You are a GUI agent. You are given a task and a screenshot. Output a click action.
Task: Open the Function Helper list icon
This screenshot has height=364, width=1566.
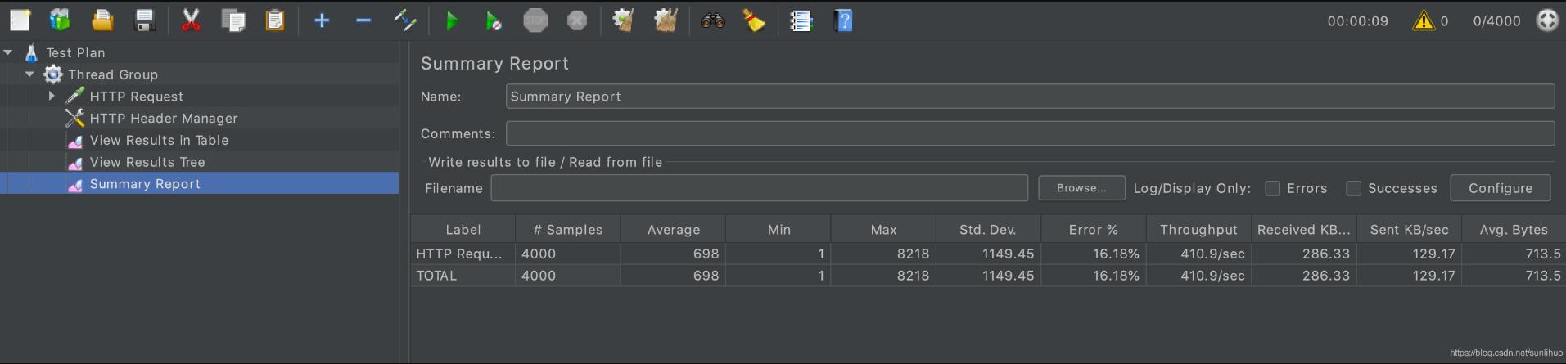801,20
